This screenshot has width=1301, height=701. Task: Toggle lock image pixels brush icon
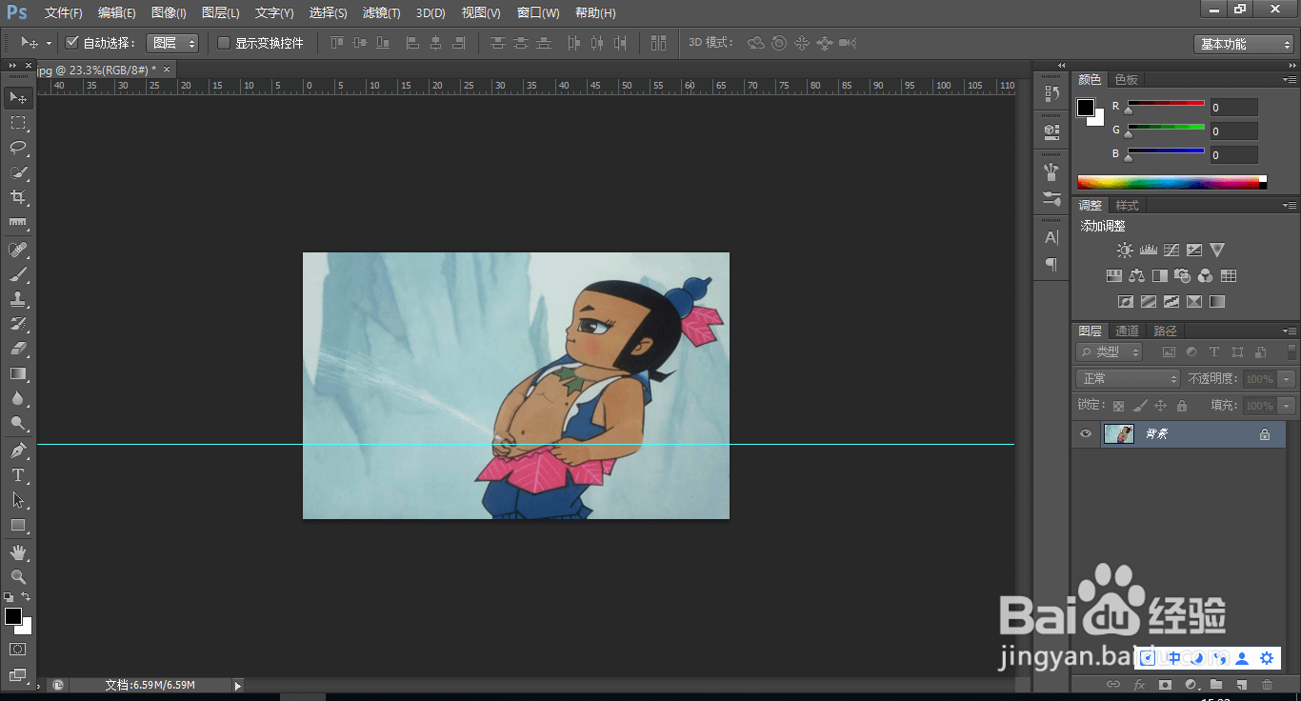[1139, 406]
